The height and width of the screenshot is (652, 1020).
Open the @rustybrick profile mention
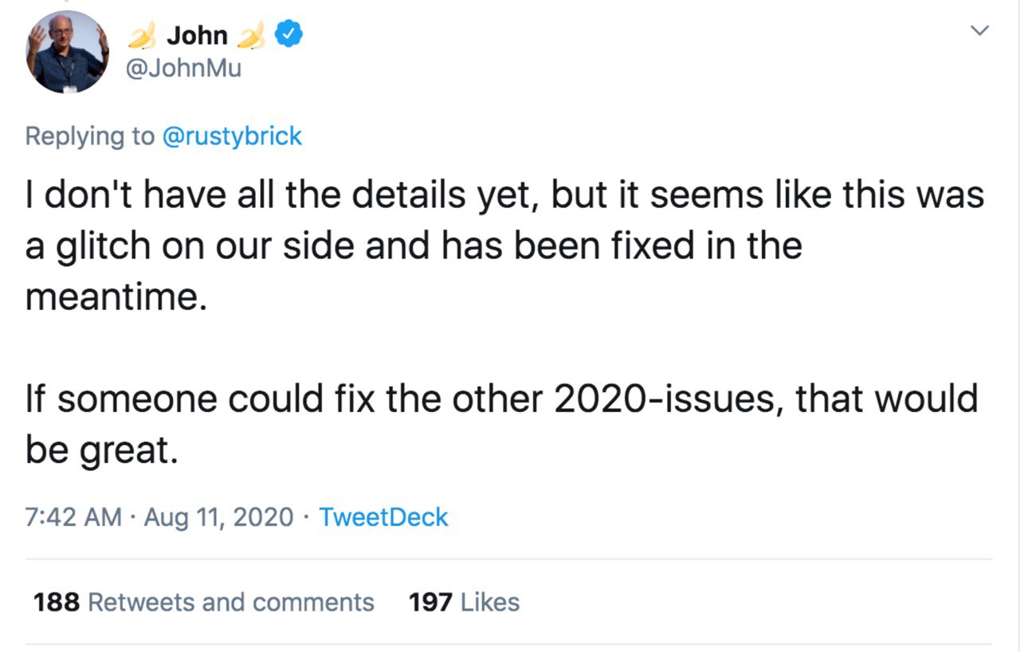pos(232,136)
